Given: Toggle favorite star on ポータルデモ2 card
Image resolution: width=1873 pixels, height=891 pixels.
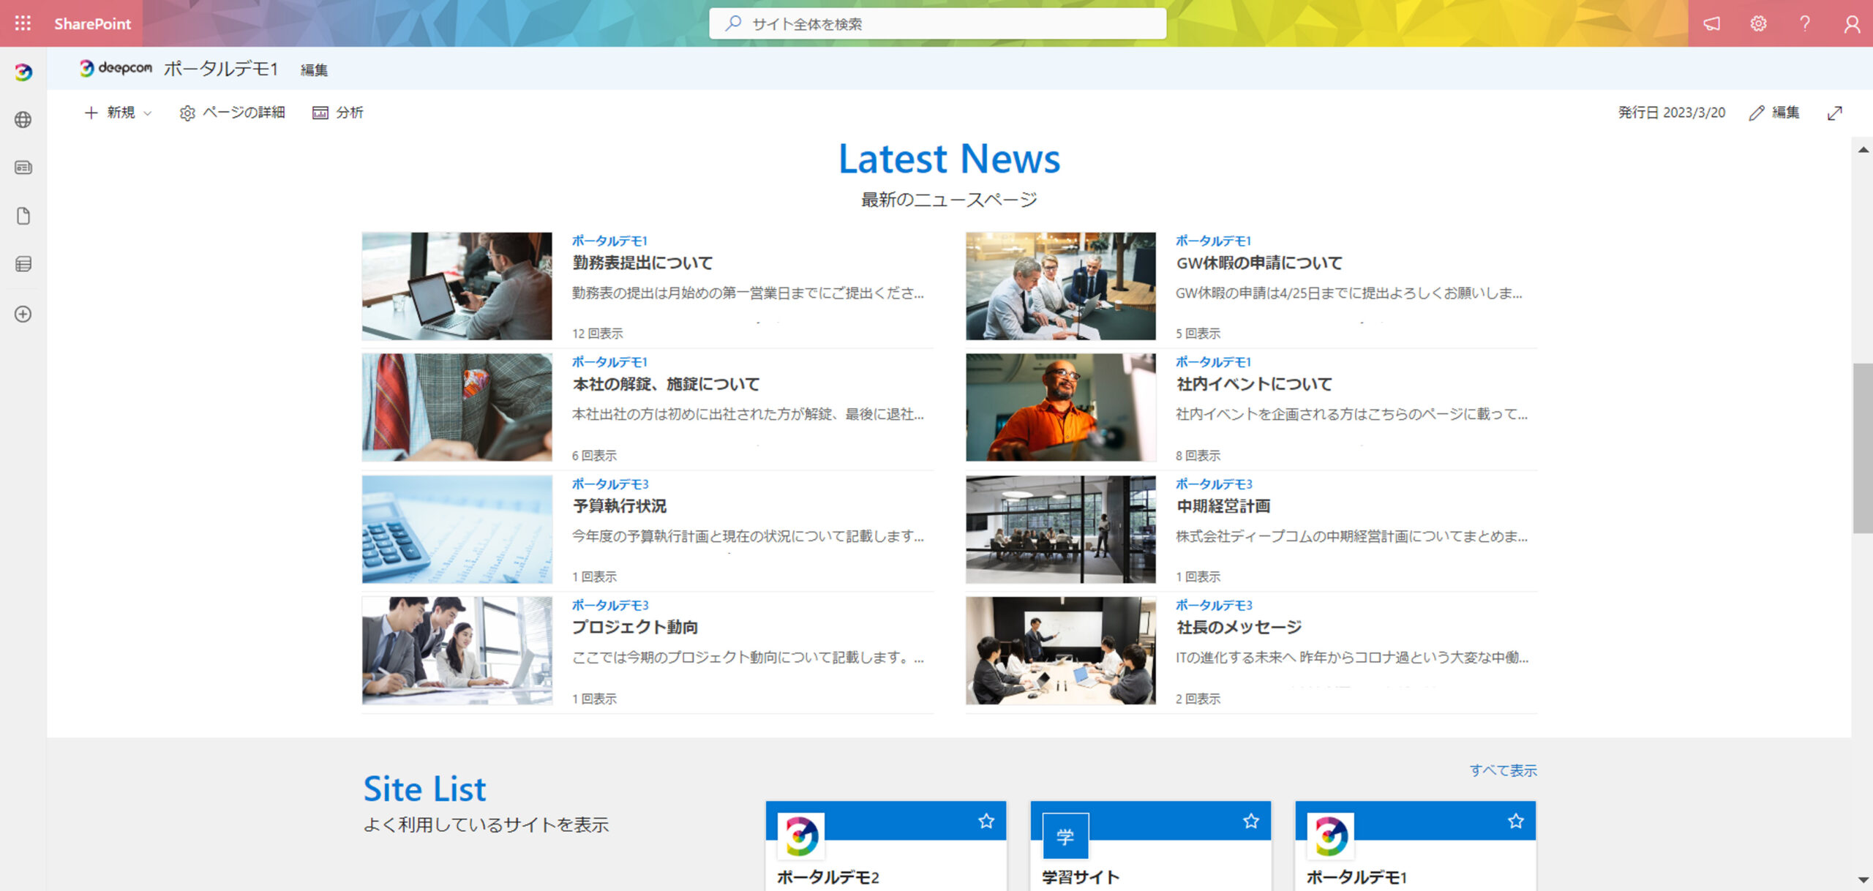Looking at the screenshot, I should tap(986, 821).
